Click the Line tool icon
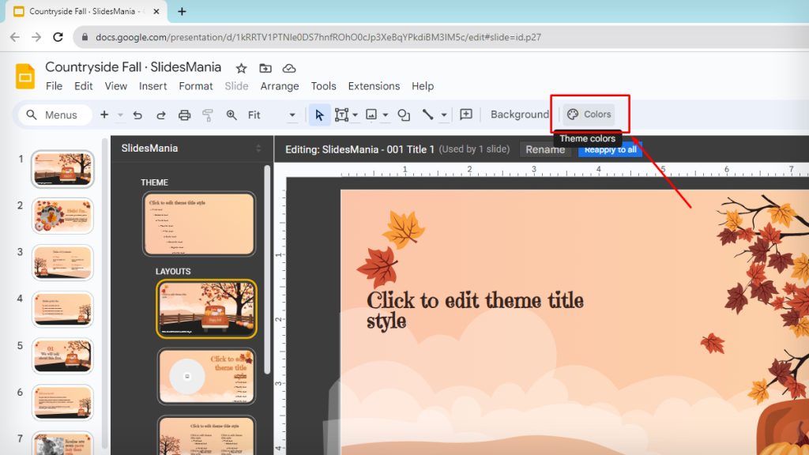The height and width of the screenshot is (455, 809). pos(427,115)
